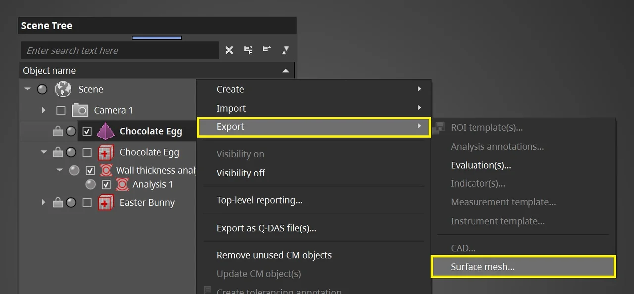634x294 pixels.
Task: Click the lock icon in the unchecked Chocolate Egg row
Action: click(58, 152)
